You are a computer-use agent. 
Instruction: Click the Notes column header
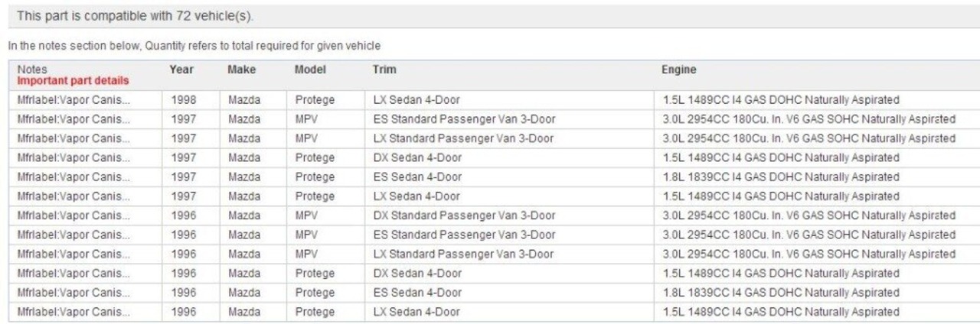[32, 70]
